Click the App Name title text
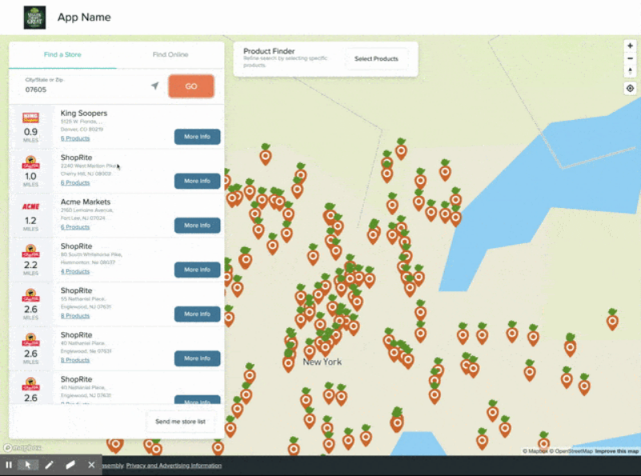The image size is (641, 476). [84, 17]
